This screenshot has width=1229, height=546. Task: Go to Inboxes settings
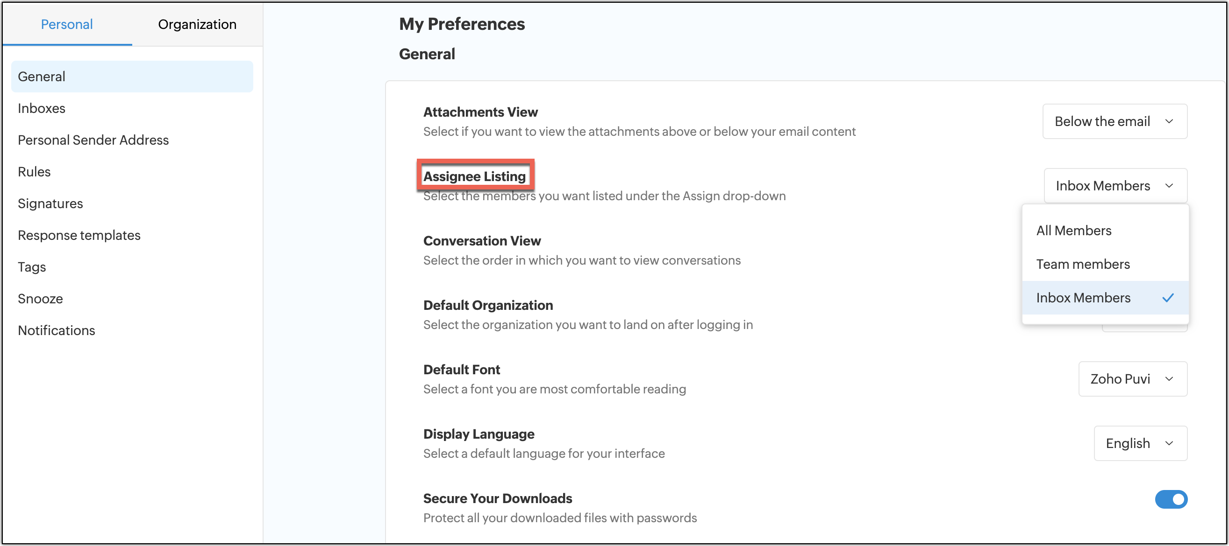[x=42, y=108]
